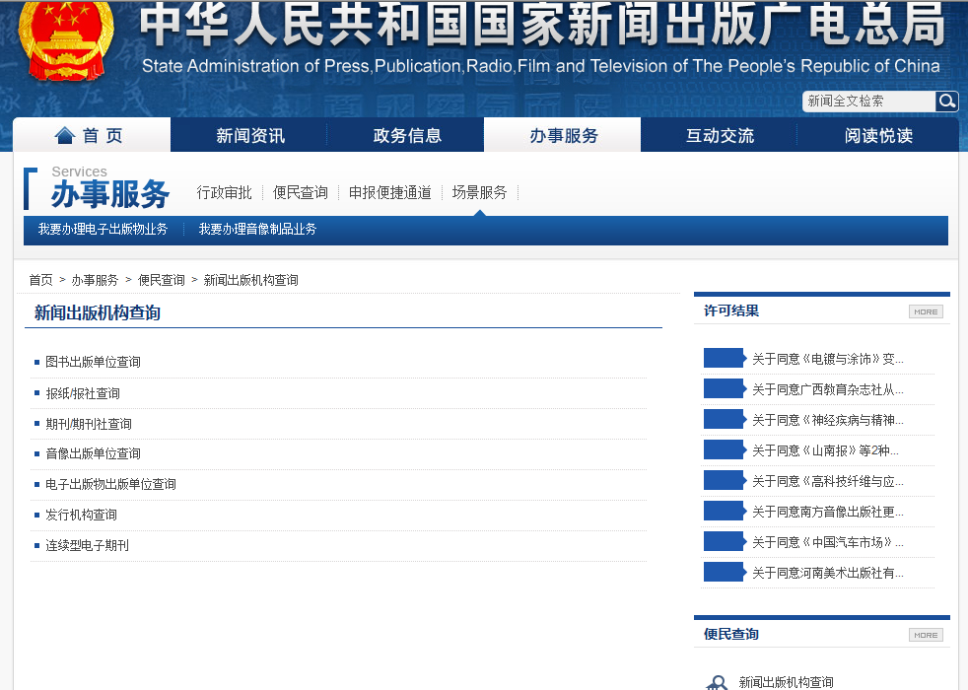Open the 阅读悦读 navigation tab
Viewport: 968px width, 690px height.
878,135
